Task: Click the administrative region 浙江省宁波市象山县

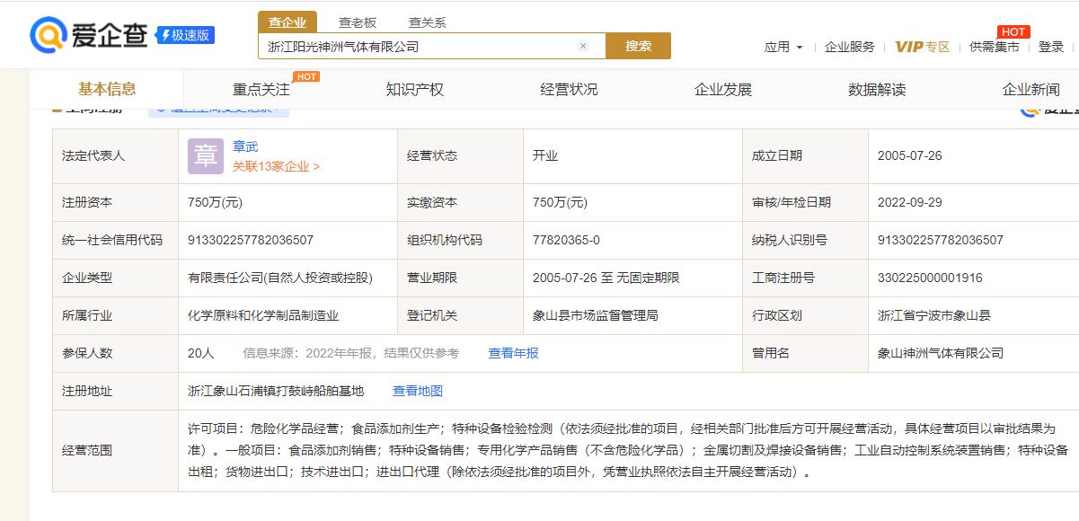Action: [934, 315]
